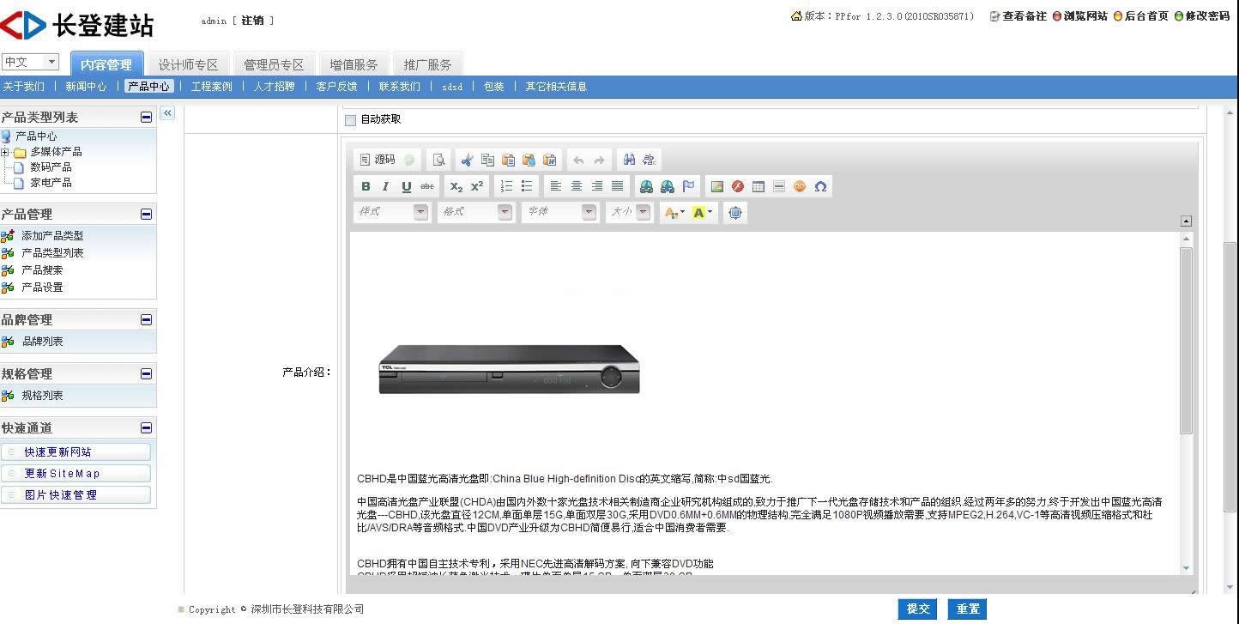
Task: Insert special character with omega icon
Action: (821, 186)
